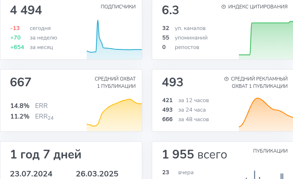Open the yellow average reach chart
The height and width of the screenshot is (179, 293).
[x=114, y=115]
